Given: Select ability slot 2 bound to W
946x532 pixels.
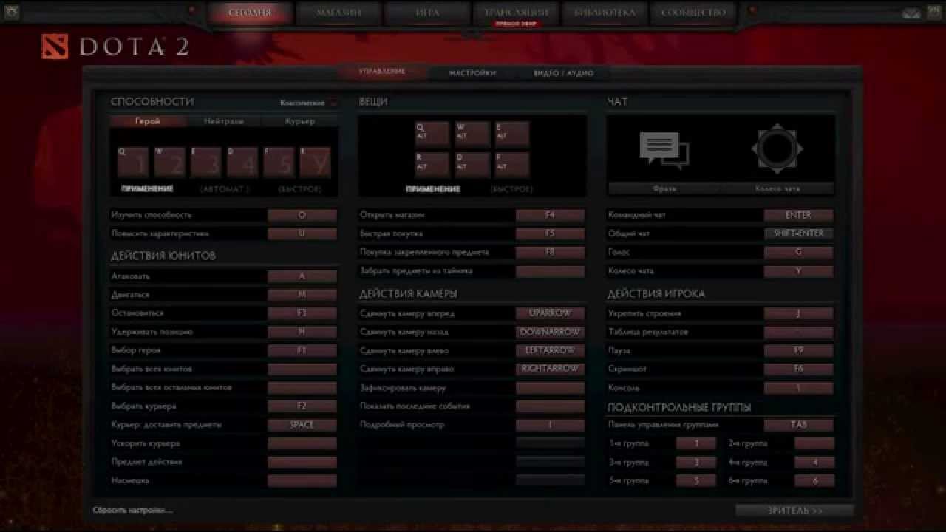Looking at the screenshot, I should coord(169,161).
